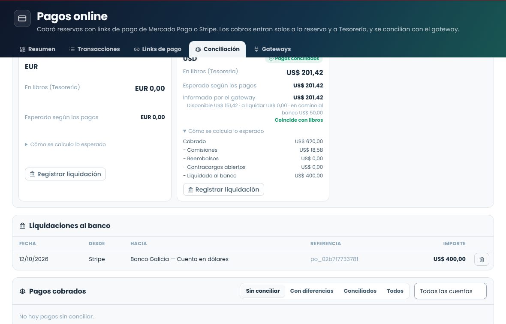Viewport: 506px width, 324px height.
Task: Click the 'Pagos conciliados' badge
Action: tap(294, 59)
